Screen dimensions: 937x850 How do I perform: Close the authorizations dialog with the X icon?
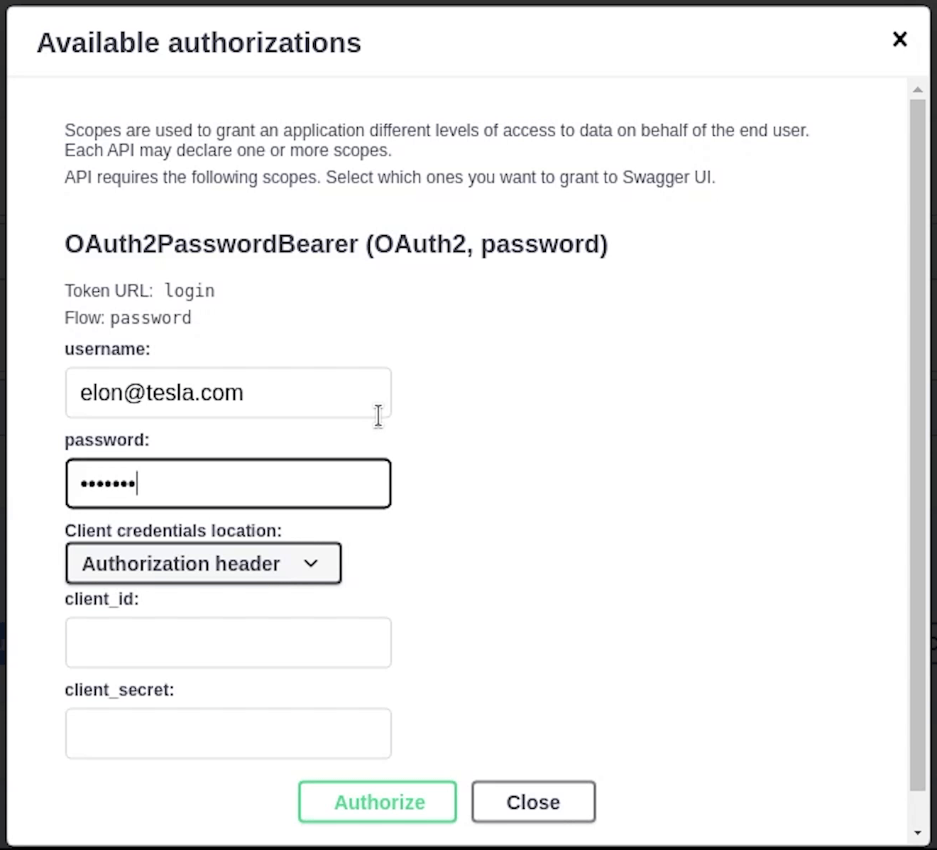pyautogui.click(x=899, y=39)
